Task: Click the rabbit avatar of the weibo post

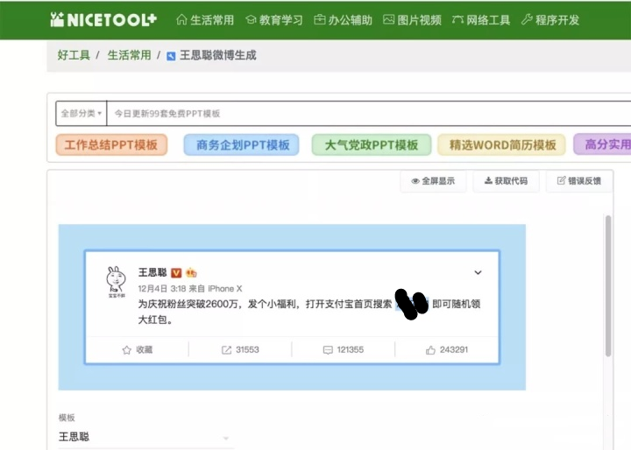Action: coord(116,282)
